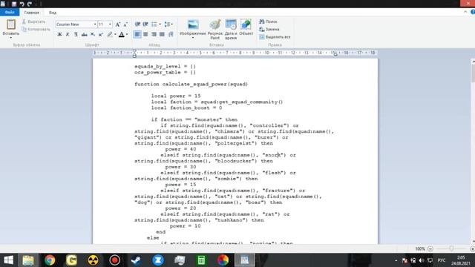Cut selection with Вырезать
Screen dimensions: 475x267
(33, 22)
